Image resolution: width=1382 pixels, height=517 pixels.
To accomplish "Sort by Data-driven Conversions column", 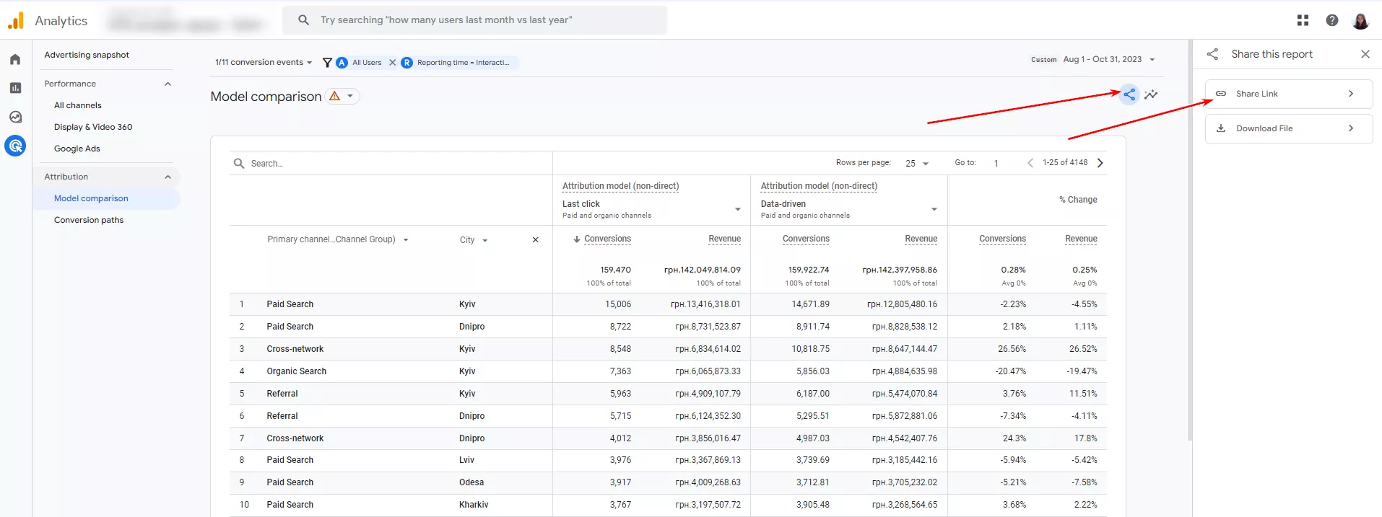I will 806,239.
